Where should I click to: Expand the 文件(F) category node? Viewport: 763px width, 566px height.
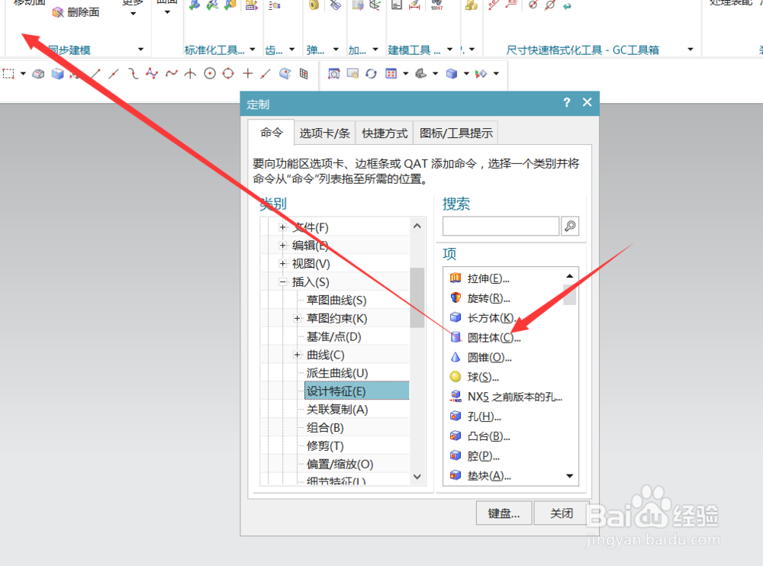point(282,226)
